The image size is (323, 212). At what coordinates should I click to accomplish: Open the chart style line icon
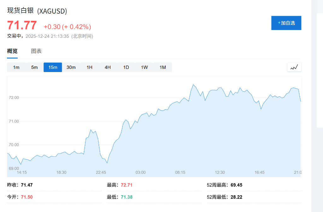coord(294,67)
